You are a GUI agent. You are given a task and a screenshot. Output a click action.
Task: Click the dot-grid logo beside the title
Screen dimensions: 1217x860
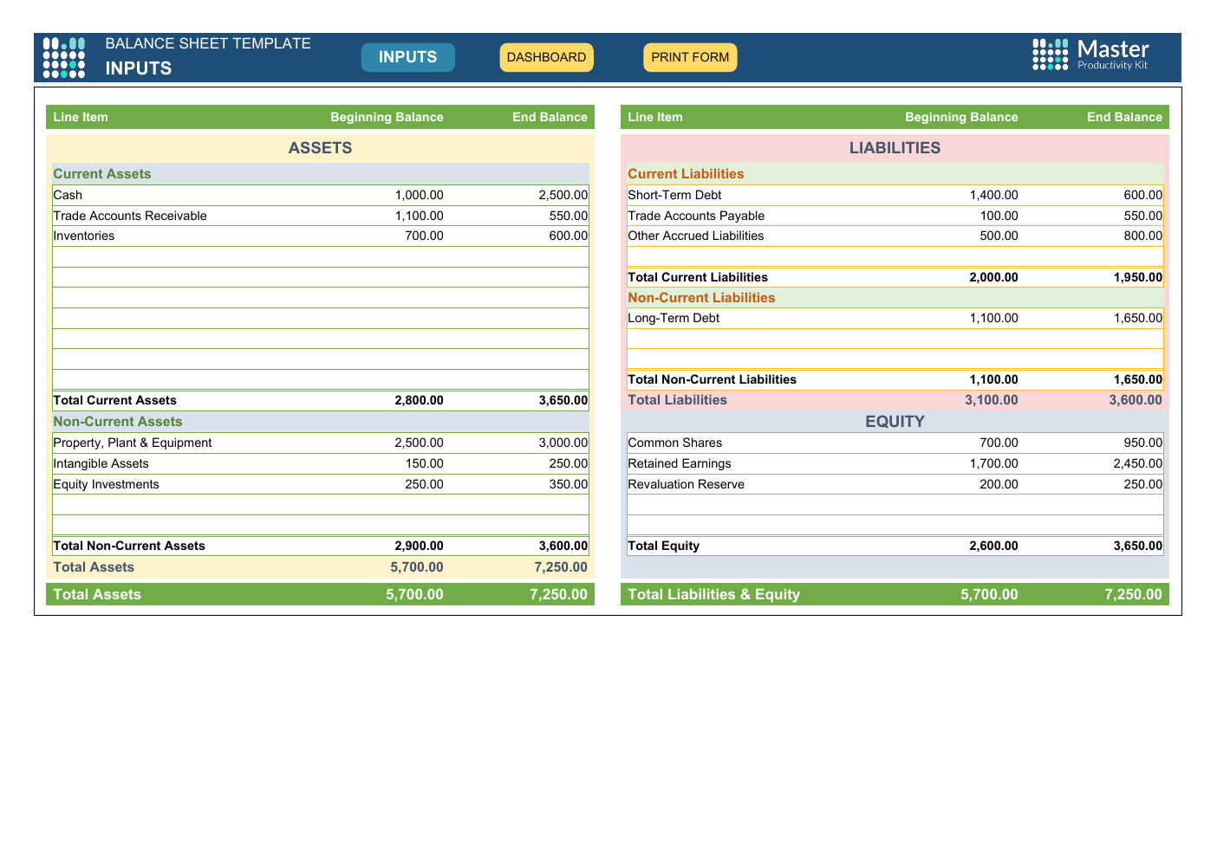coord(64,57)
